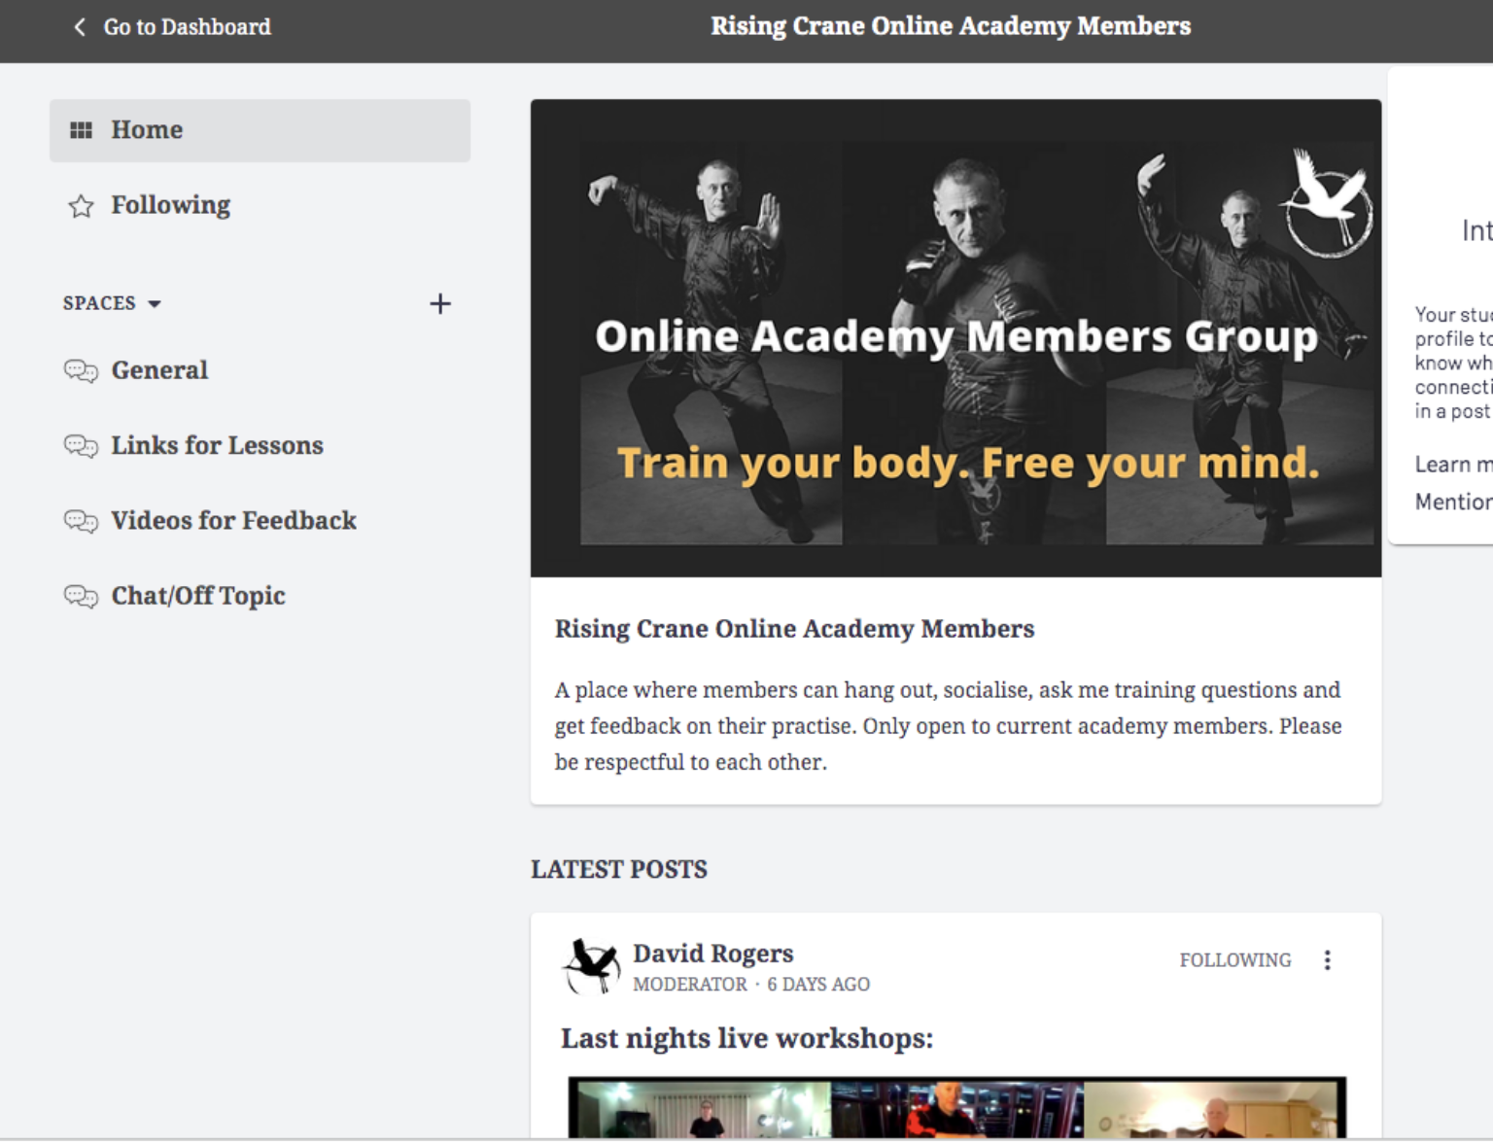Open the Videos for Feedback space
Screen dimensions: 1493x1145
point(233,520)
